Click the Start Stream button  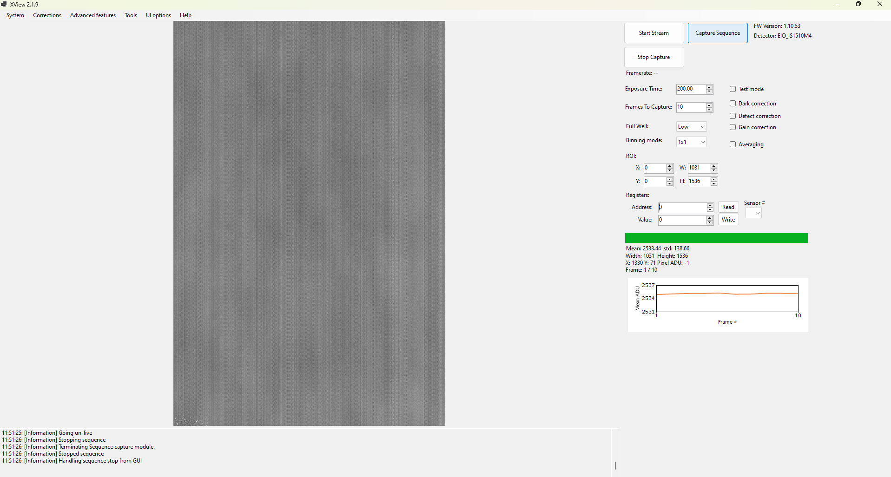coord(654,33)
